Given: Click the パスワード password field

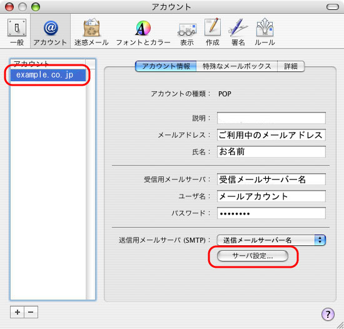Looking at the screenshot, I should [271, 213].
